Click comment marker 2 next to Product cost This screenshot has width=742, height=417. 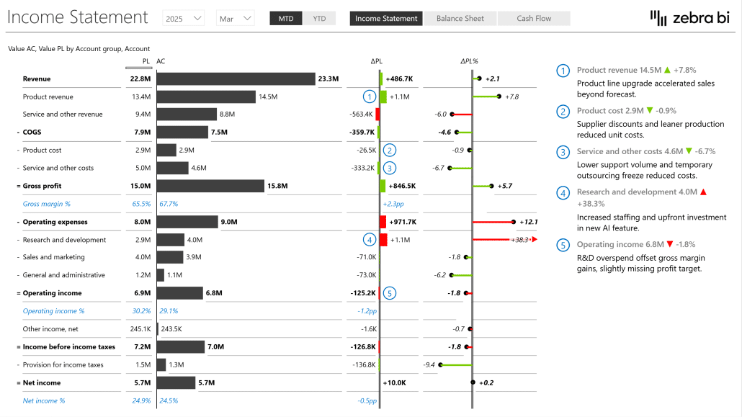pyautogui.click(x=390, y=150)
